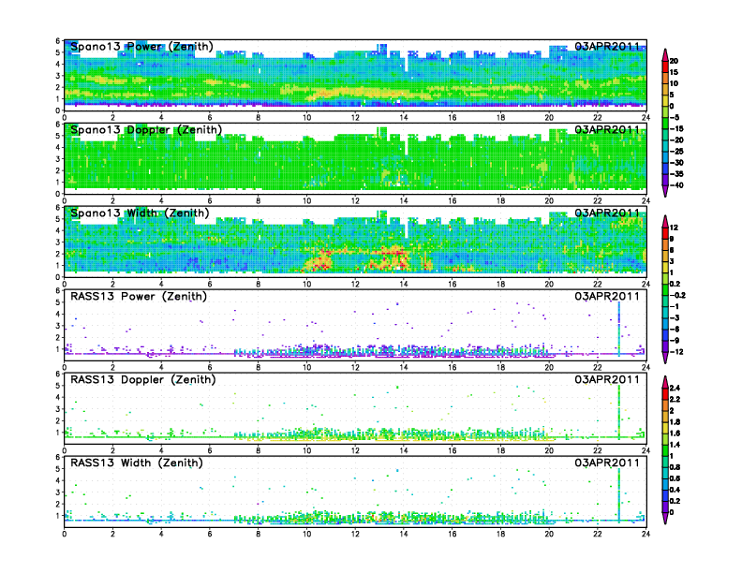The height and width of the screenshot is (573, 742).
Task: Click the "2.4" label on the bottom colorbar
Action: 675,389
